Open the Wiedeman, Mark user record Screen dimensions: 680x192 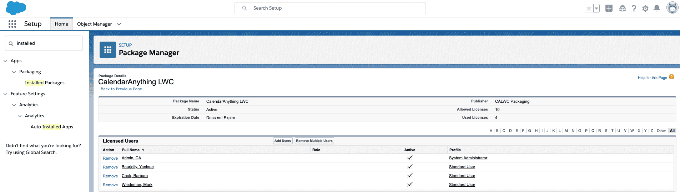pos(137,185)
